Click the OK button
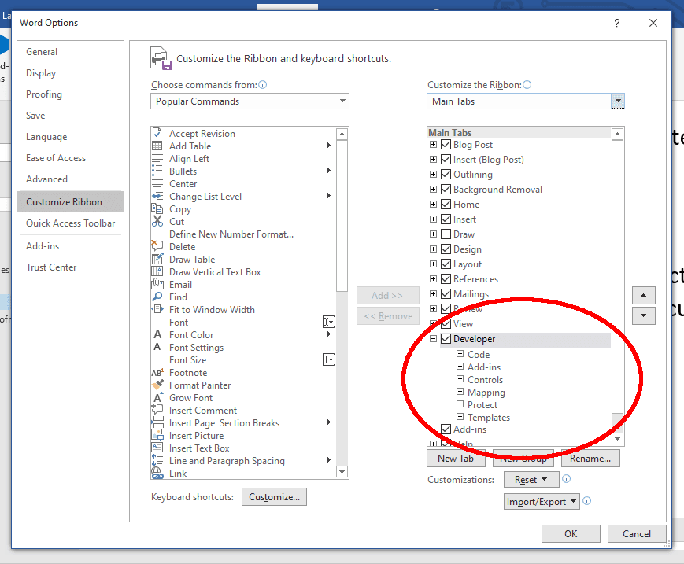Image resolution: width=684 pixels, height=564 pixels. point(571,534)
